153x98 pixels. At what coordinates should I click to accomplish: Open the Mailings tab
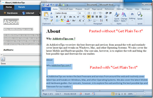pyautogui.click(x=120, y=9)
